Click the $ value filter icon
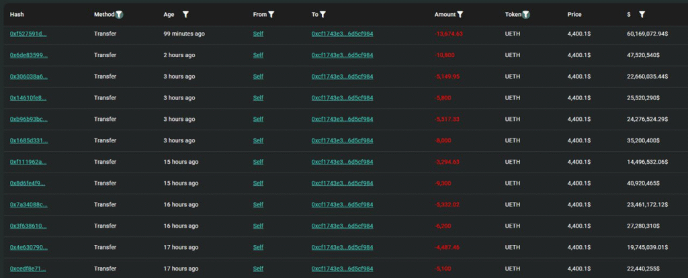The height and width of the screenshot is (278, 688). coord(642,14)
